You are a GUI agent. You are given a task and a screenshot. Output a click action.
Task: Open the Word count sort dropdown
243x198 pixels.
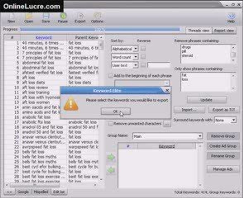click(x=136, y=57)
